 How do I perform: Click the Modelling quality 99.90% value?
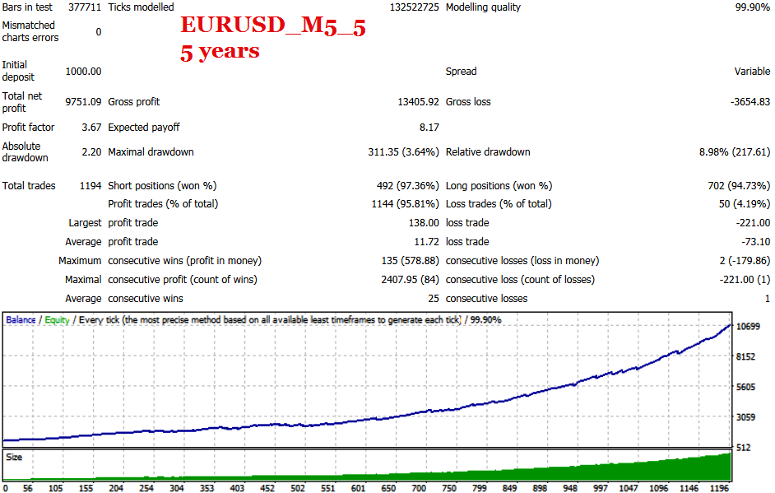pos(752,7)
